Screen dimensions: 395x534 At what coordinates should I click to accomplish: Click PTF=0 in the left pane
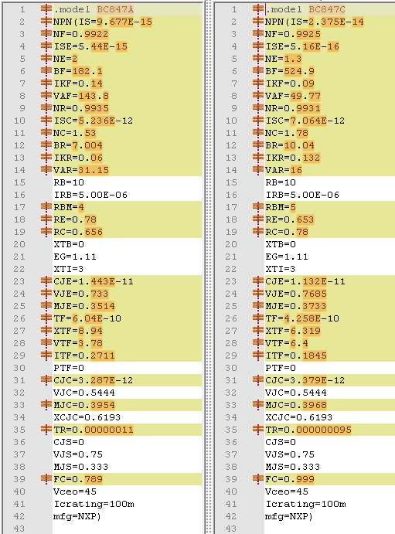point(69,368)
